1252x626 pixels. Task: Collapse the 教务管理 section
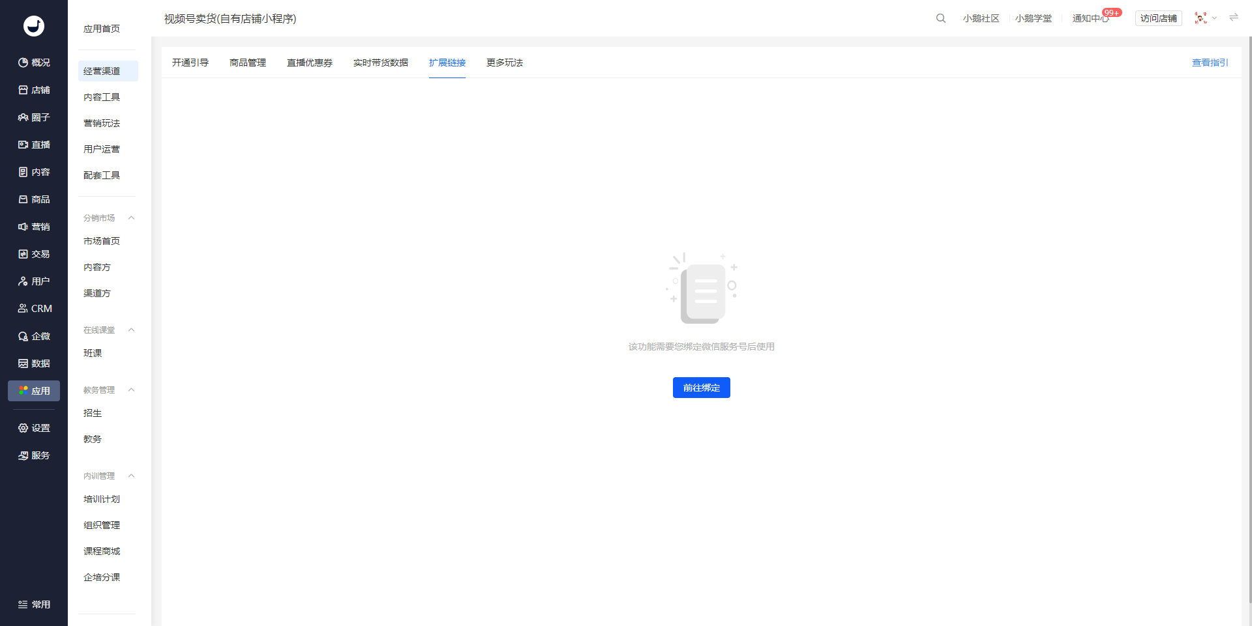point(131,390)
